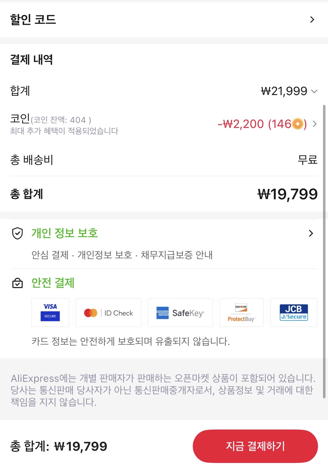Image resolution: width=328 pixels, height=473 pixels.
Task: Open the 할인 코드 chevron arrow
Action: tap(312, 20)
